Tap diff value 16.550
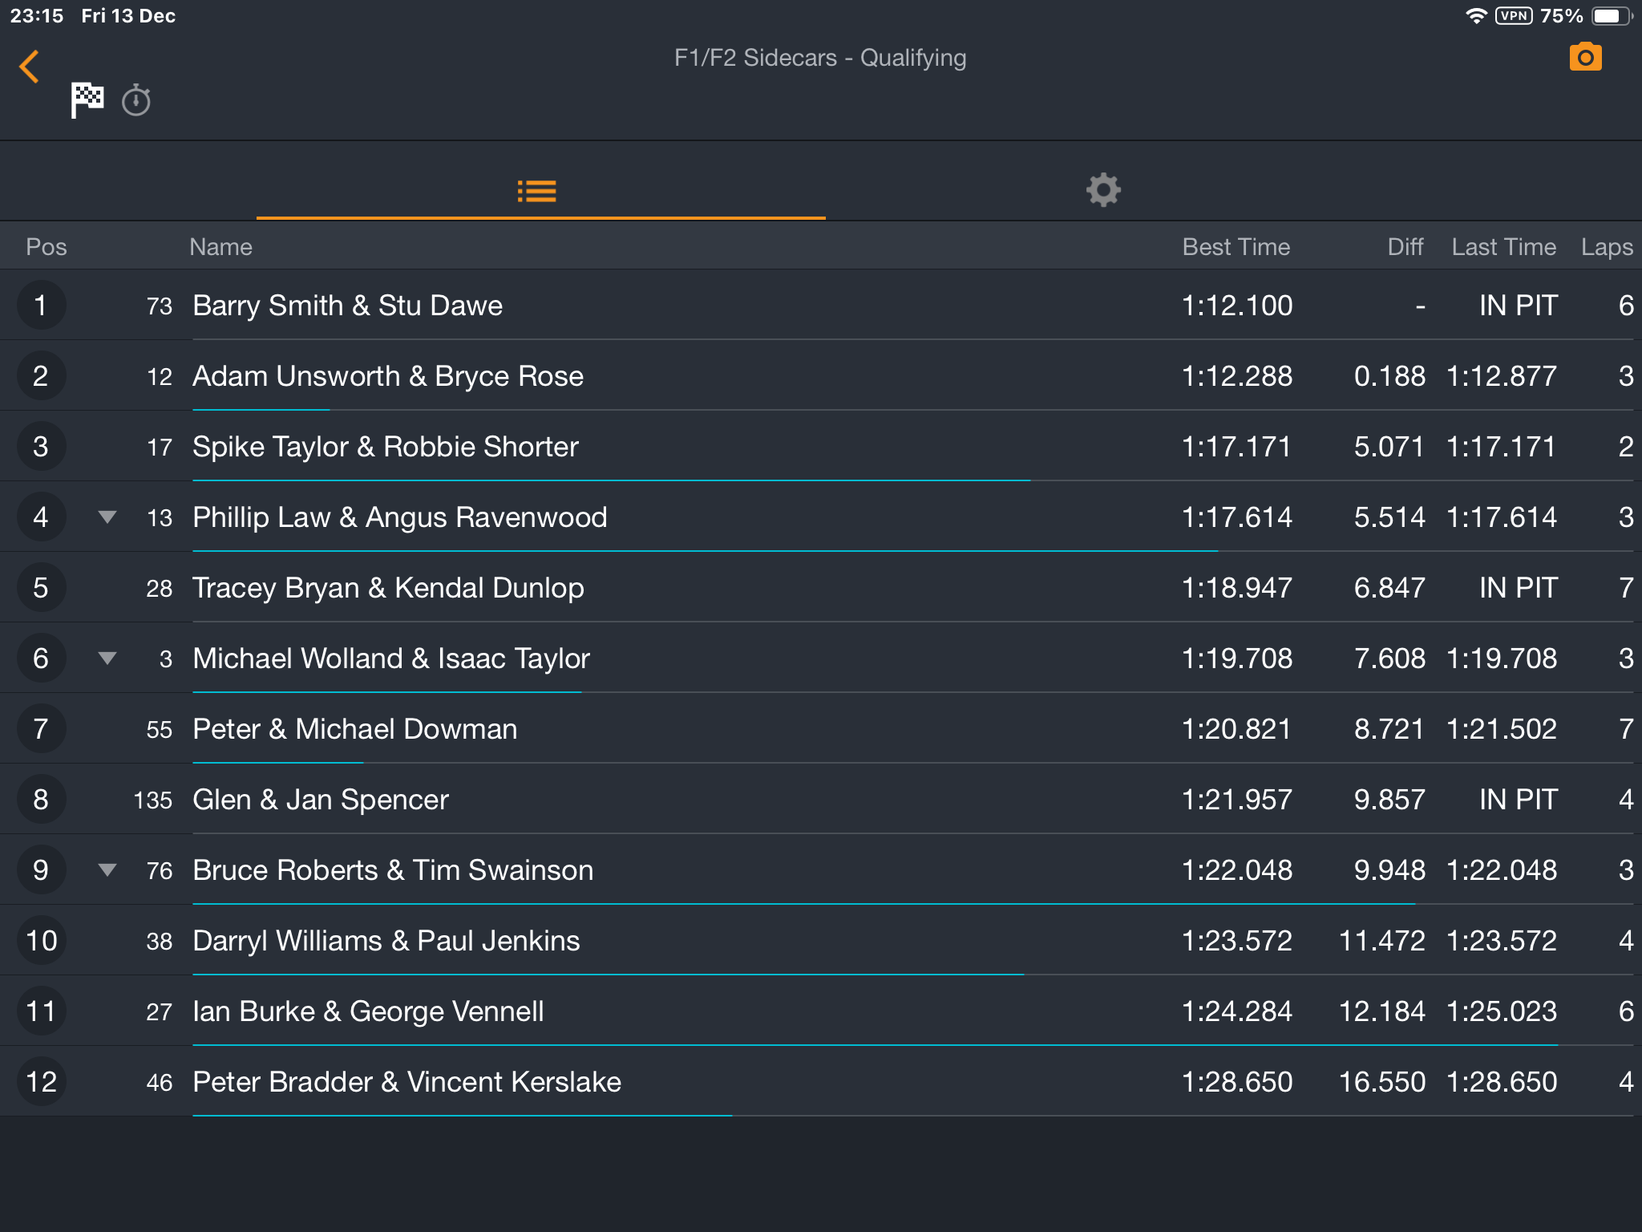This screenshot has width=1642, height=1232. 1382,1082
